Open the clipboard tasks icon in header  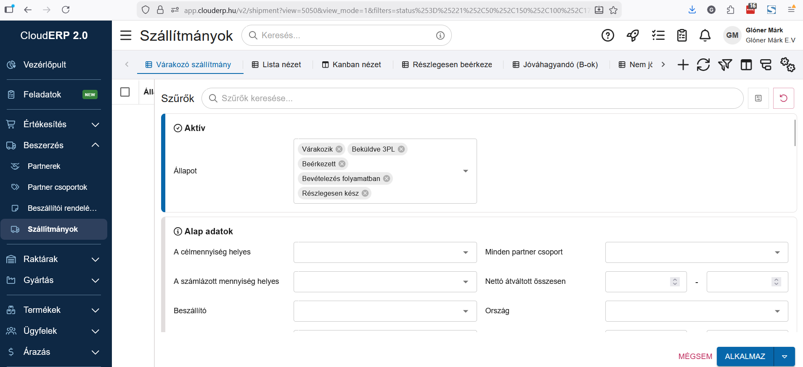tap(682, 36)
